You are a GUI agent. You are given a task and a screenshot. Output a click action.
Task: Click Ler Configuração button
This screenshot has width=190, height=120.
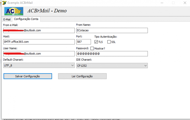82,76
